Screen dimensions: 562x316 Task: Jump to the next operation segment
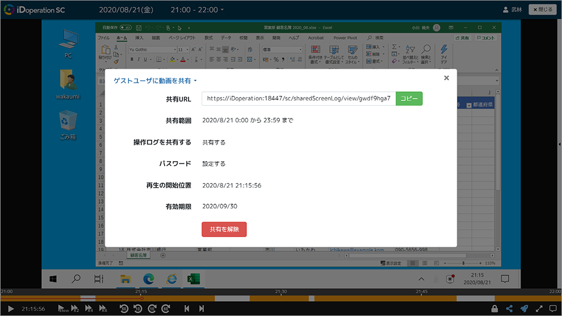pos(202,309)
